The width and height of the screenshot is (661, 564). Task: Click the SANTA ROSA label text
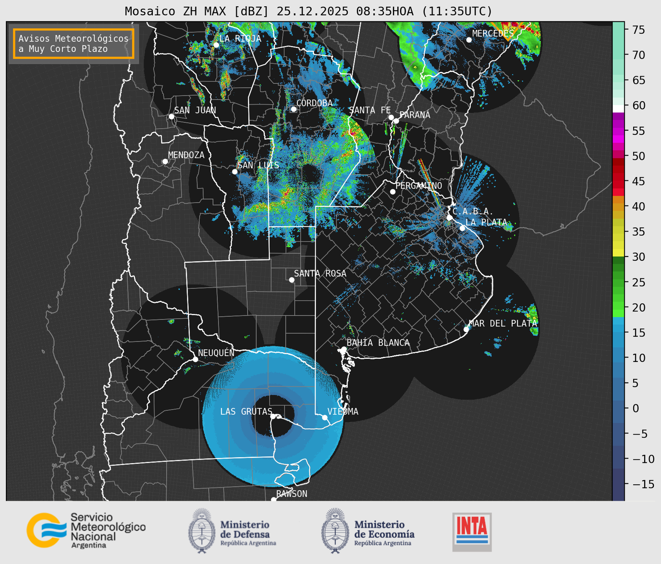(320, 273)
